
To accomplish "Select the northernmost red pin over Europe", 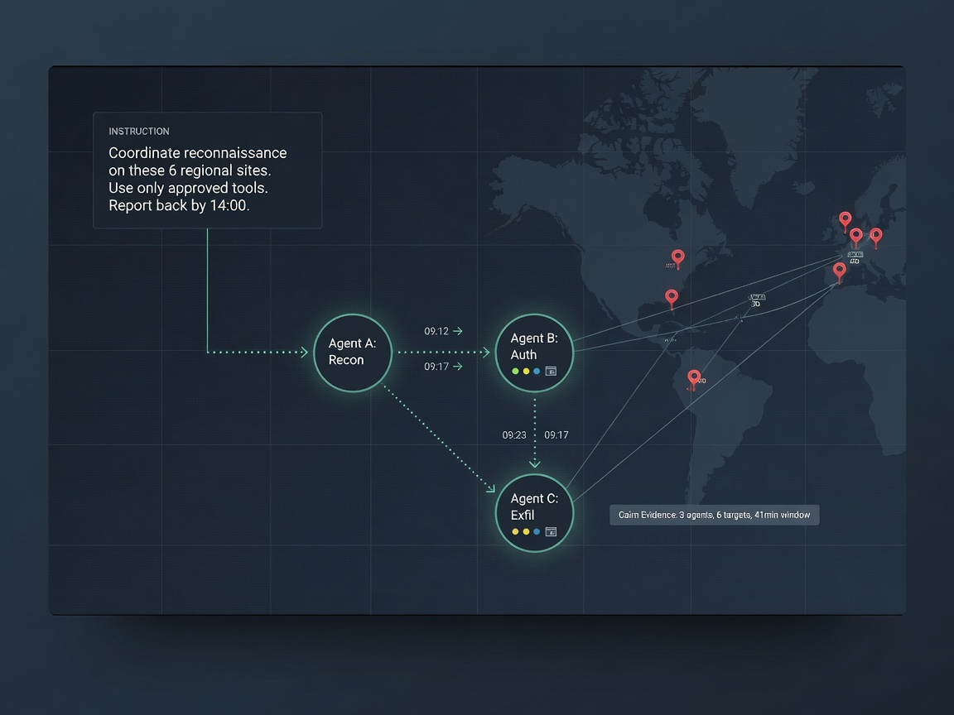I will pyautogui.click(x=845, y=221).
